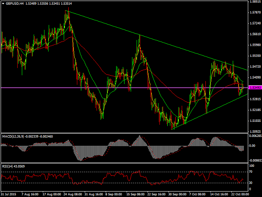Click the 1.54720 price scale label
This screenshot has width=262, height=197.
pos(255,67)
